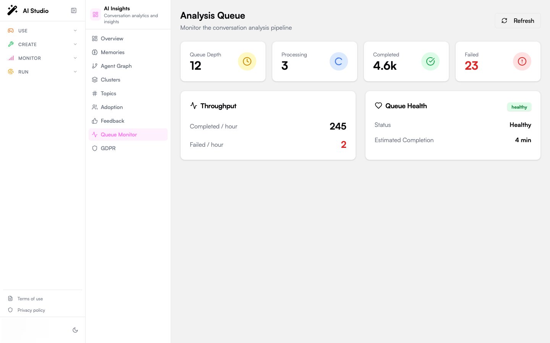Click the Analysis Queue heading
The width and height of the screenshot is (550, 343).
pos(213,16)
